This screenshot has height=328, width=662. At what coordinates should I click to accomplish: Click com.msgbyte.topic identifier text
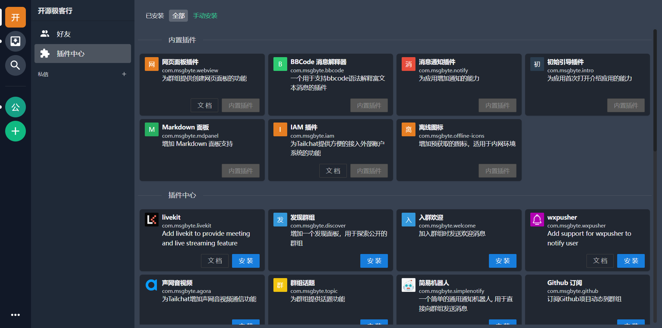pos(314,291)
